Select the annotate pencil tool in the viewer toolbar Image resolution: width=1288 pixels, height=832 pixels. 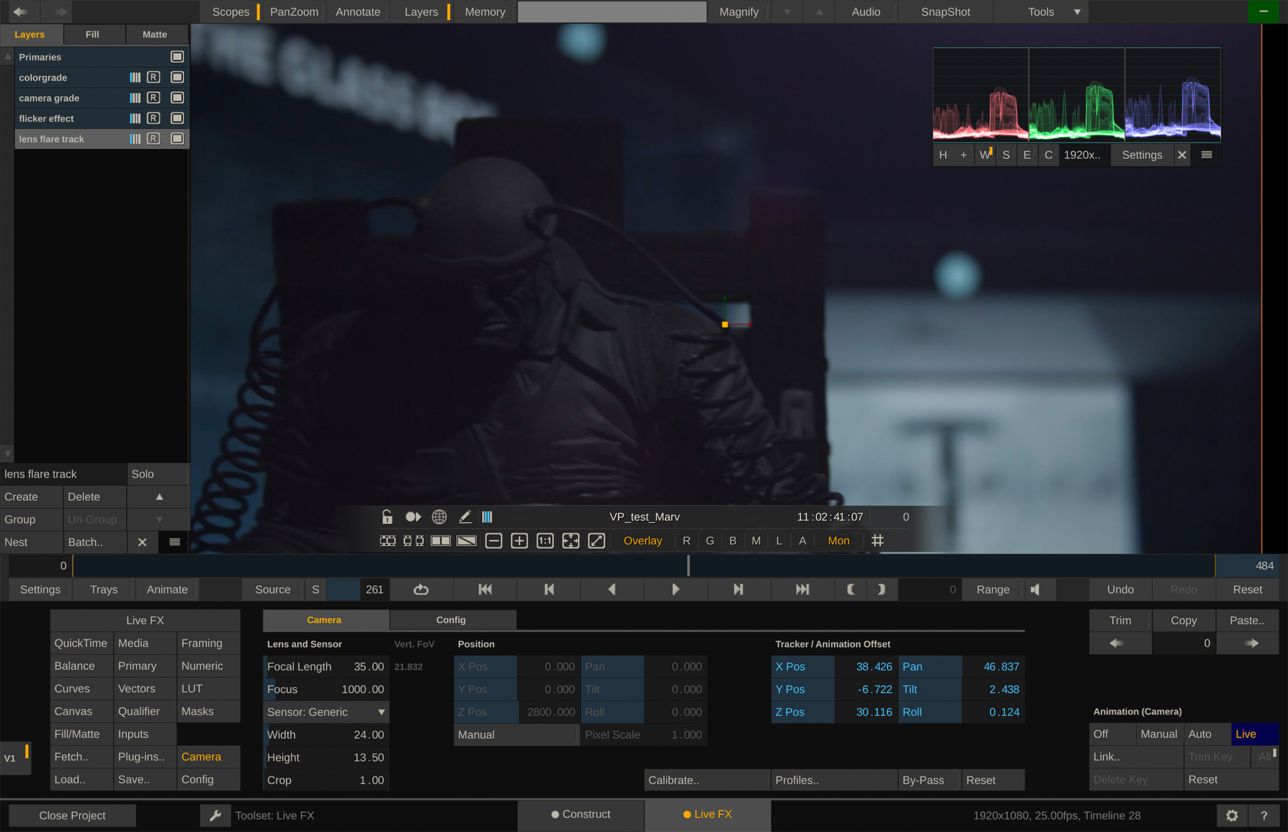(465, 516)
